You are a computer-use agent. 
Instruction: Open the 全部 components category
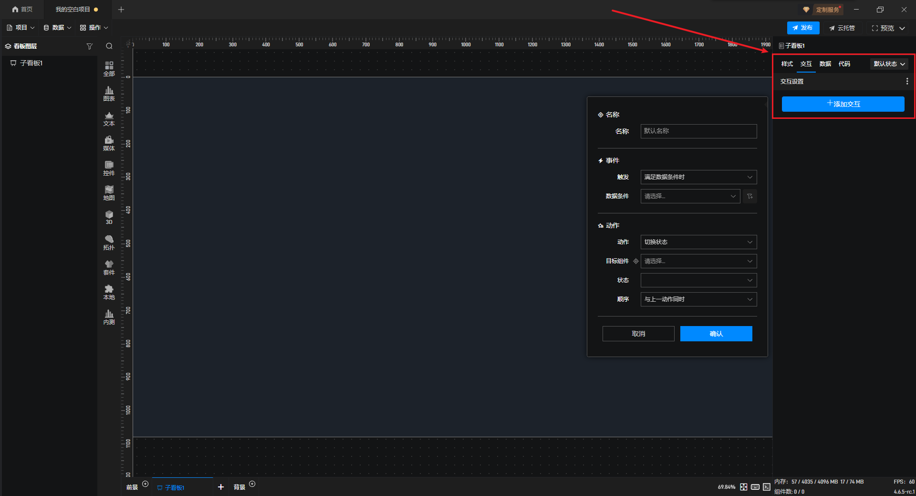coord(109,69)
